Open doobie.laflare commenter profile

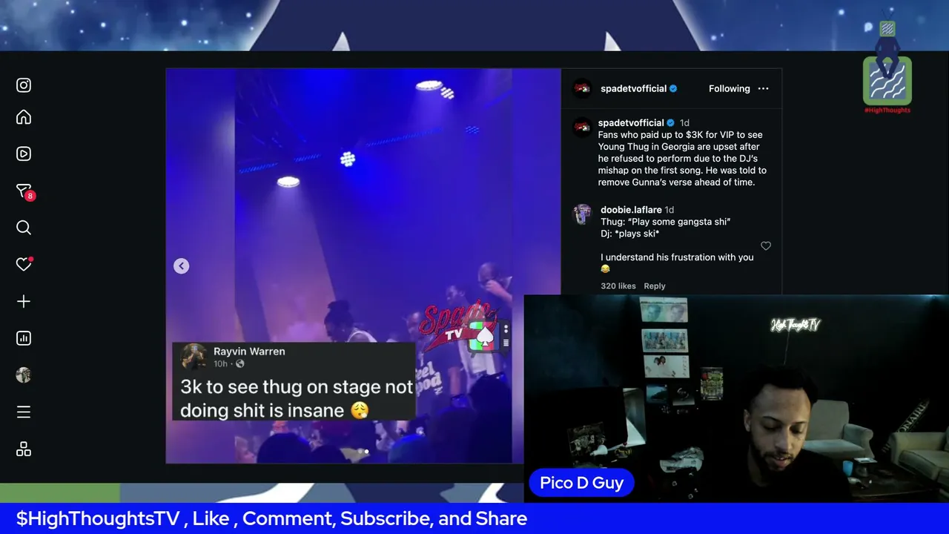[631, 210]
